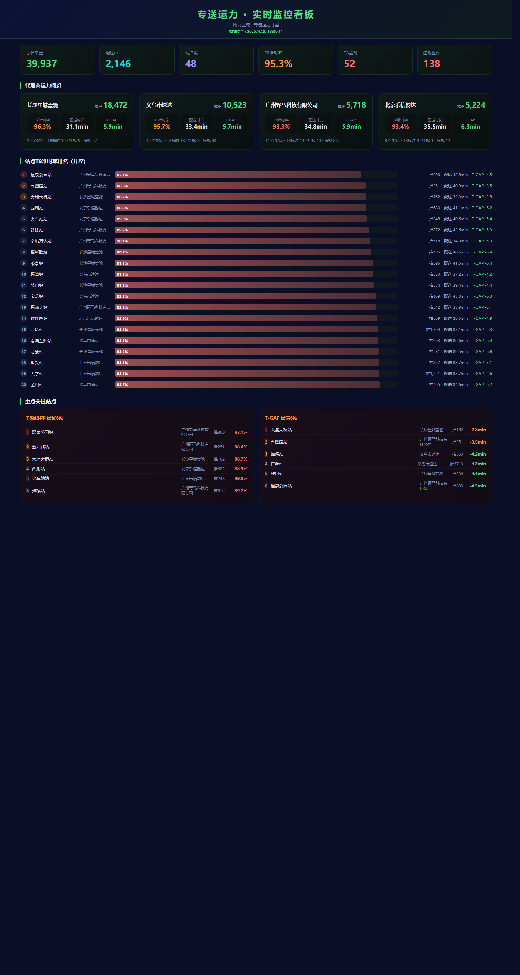This screenshot has height=975, width=520.
Task: Click 配送 43.8min in the 温泉公园站 ranking row
Action: click(x=456, y=175)
